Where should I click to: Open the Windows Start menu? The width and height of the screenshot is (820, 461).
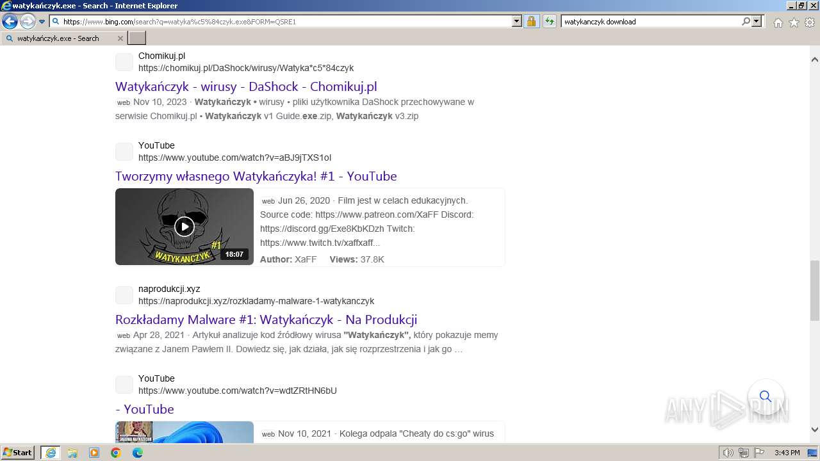pos(17,453)
